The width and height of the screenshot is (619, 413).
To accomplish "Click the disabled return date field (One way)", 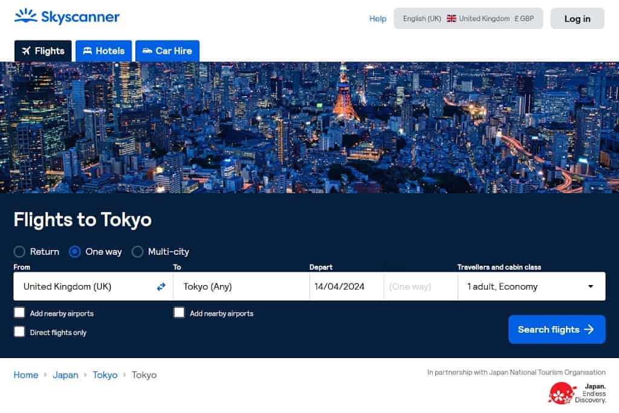I will point(421,286).
